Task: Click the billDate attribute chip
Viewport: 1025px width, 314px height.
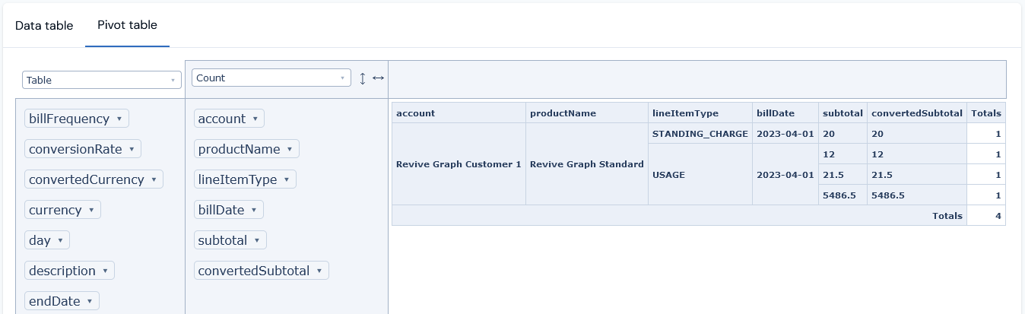Action: click(229, 210)
